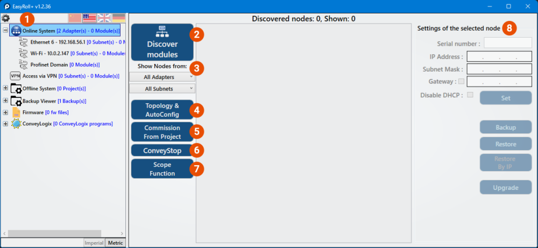Viewport: 538px width, 248px height.
Task: Click the Offline System folder icon
Action: [x=16, y=88]
